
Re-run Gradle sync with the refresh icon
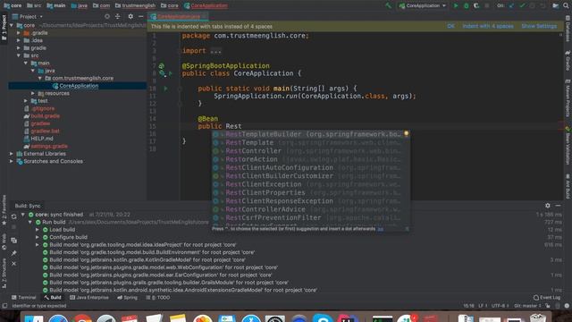(14, 216)
